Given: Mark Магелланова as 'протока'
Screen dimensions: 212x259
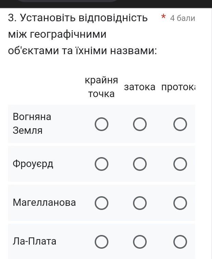Looking at the screenshot, I should coord(180,203).
